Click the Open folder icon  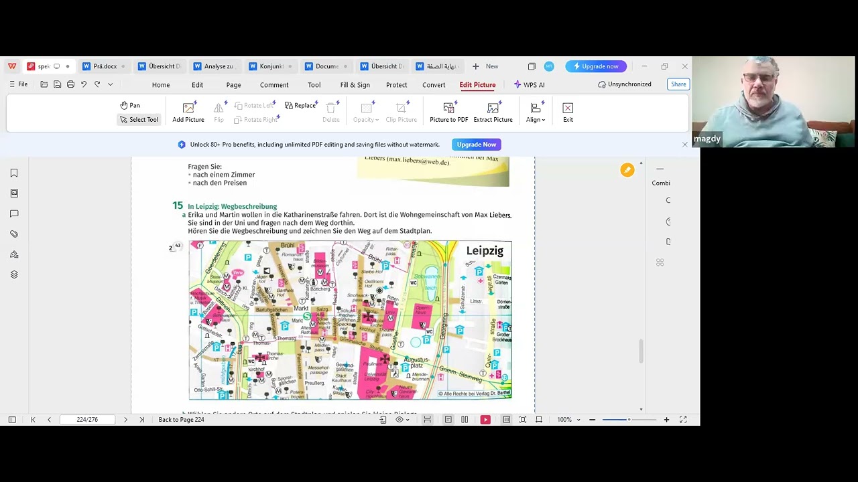point(44,84)
